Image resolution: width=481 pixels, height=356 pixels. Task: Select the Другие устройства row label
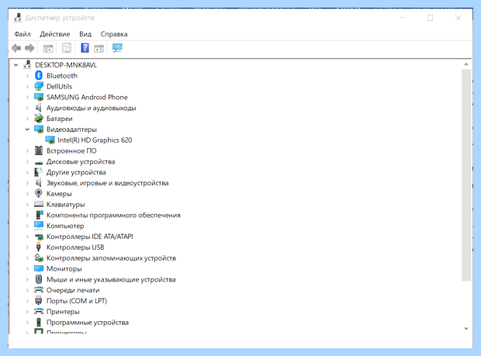pos(76,172)
